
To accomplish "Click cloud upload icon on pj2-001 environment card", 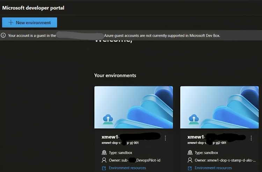I will (194, 120).
